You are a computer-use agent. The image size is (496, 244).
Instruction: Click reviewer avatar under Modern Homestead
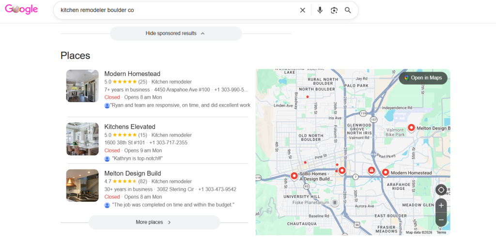click(x=107, y=105)
